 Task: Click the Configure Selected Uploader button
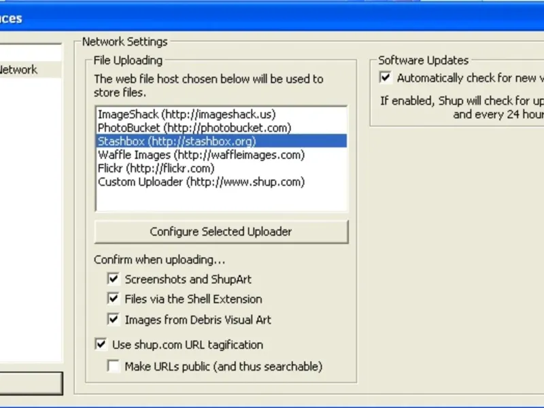pyautogui.click(x=221, y=232)
